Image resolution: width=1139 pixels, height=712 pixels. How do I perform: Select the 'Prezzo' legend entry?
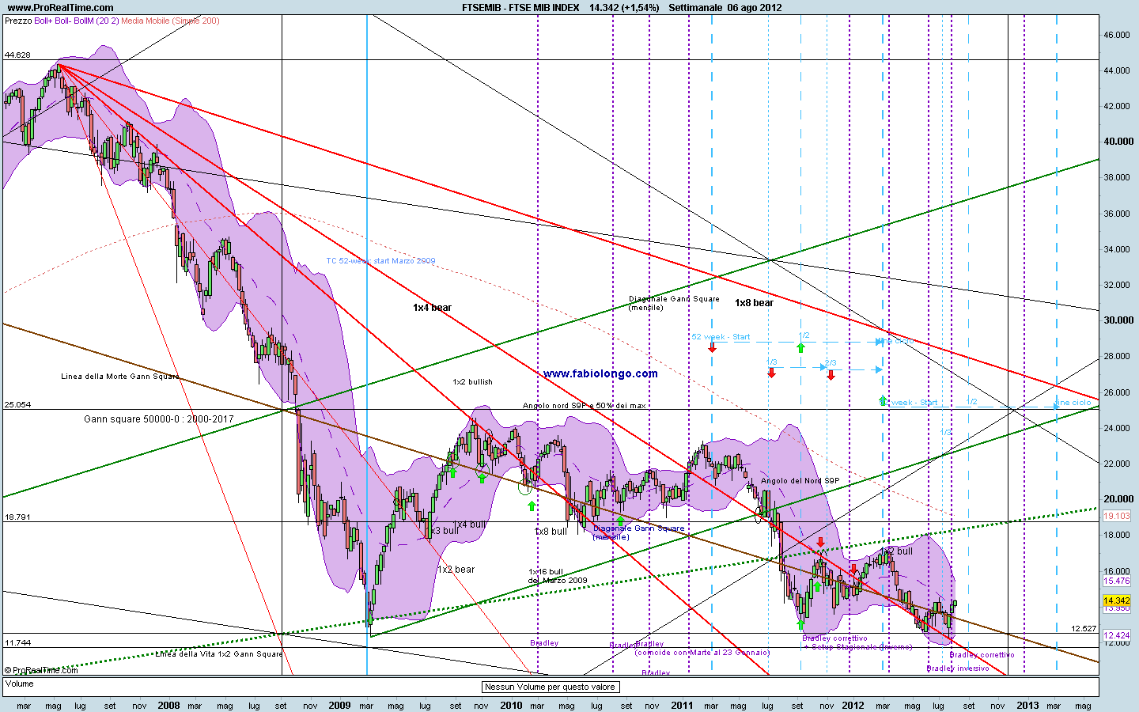click(x=18, y=21)
